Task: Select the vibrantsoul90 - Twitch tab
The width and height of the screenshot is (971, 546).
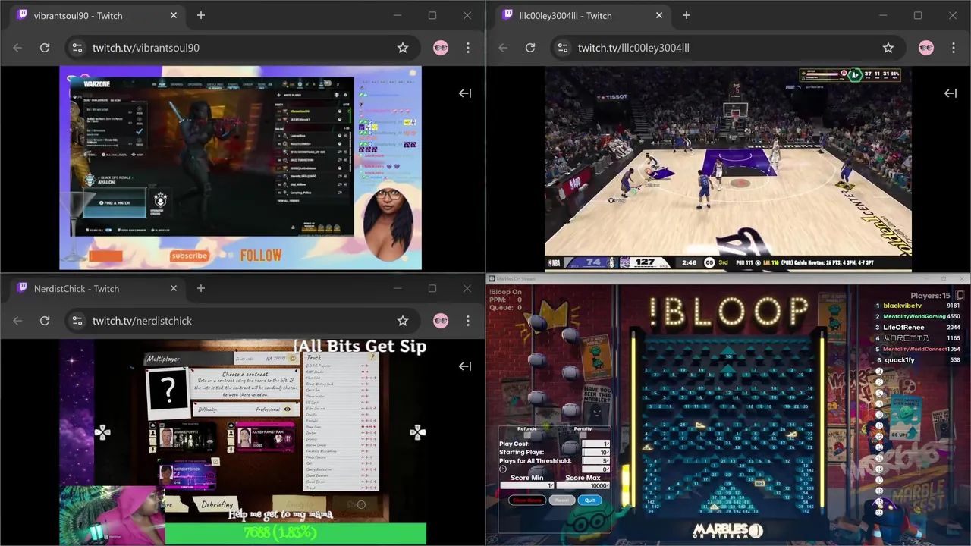Action: click(x=95, y=15)
